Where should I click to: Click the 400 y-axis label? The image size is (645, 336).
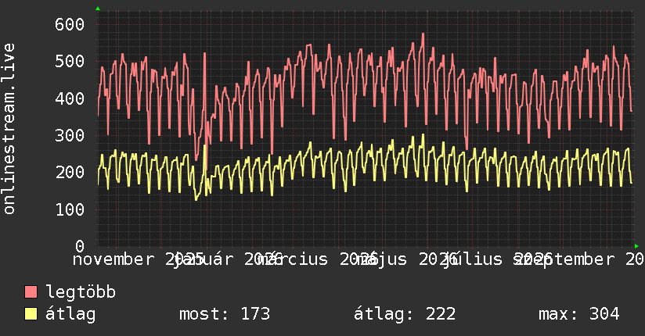pos(70,98)
